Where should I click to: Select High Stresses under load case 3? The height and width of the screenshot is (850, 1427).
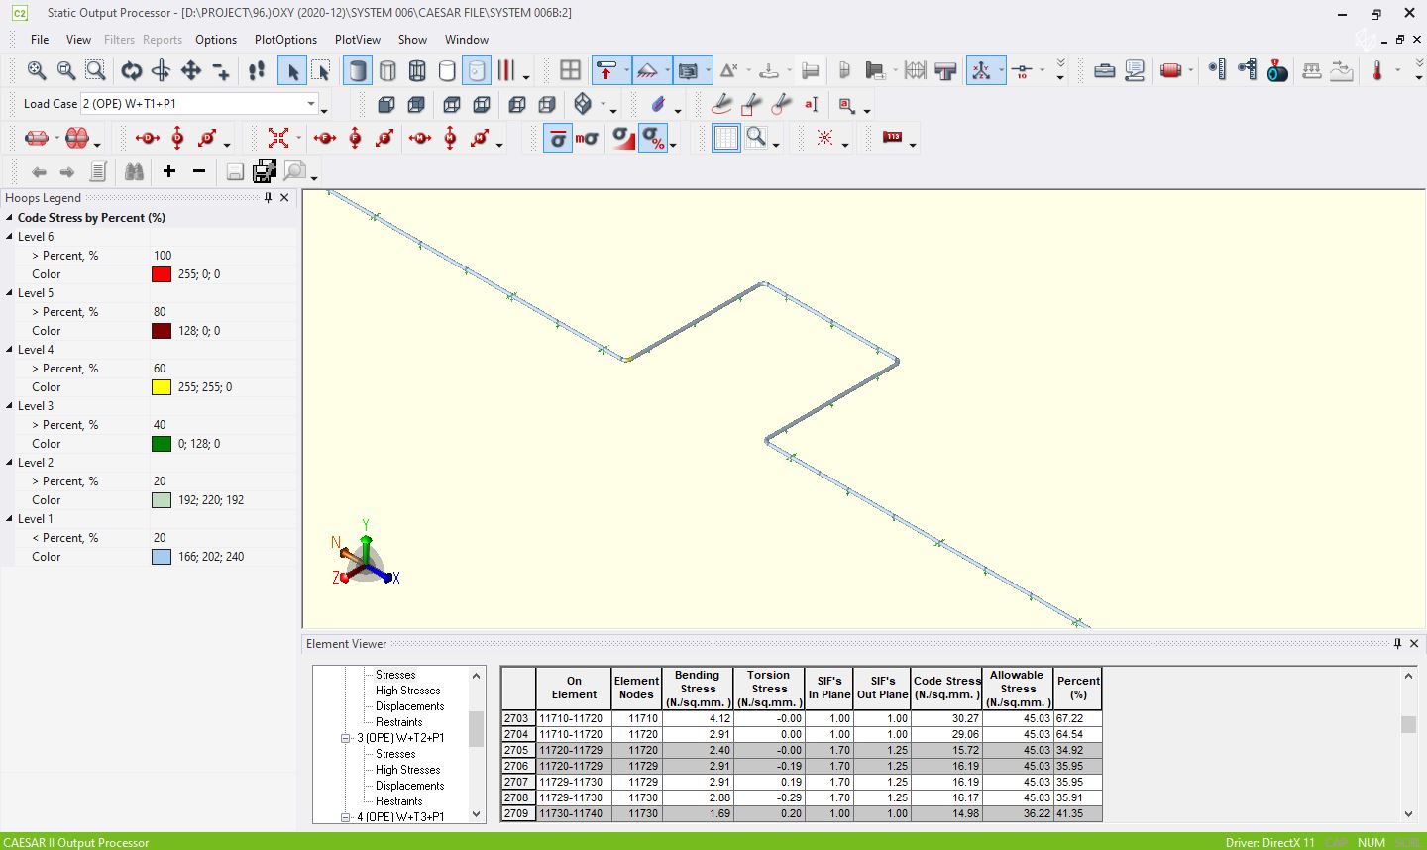click(407, 770)
